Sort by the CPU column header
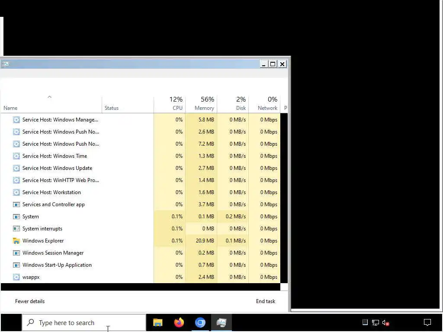The image size is (443, 332). 170,104
